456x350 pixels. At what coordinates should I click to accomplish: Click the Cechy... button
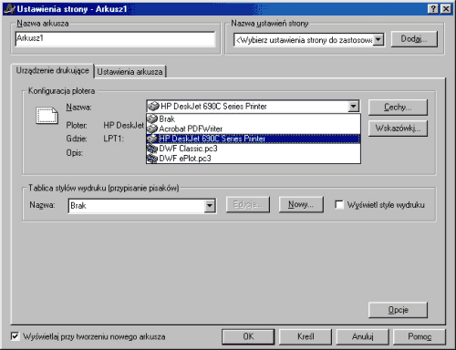(398, 107)
